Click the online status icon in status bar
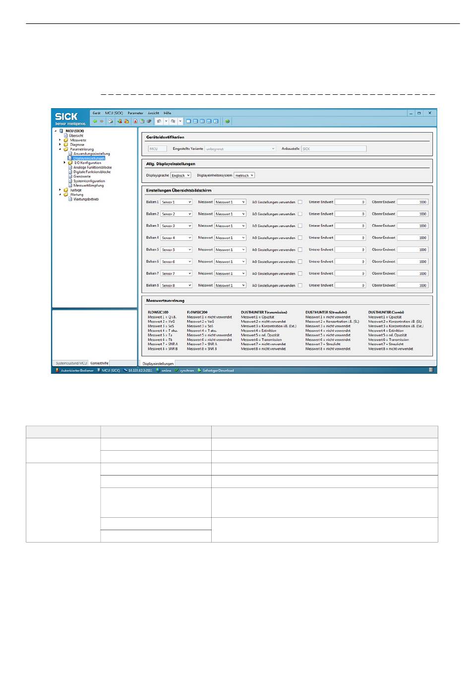Screen dimensions: 471x689 (x=158, y=370)
